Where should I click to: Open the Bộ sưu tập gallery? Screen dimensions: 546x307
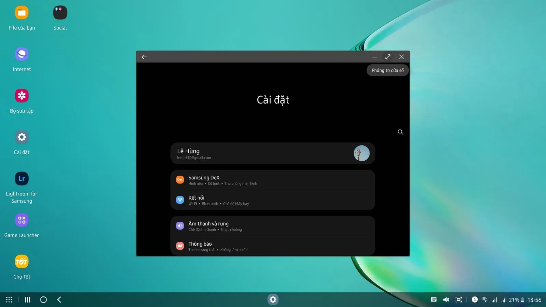22,96
